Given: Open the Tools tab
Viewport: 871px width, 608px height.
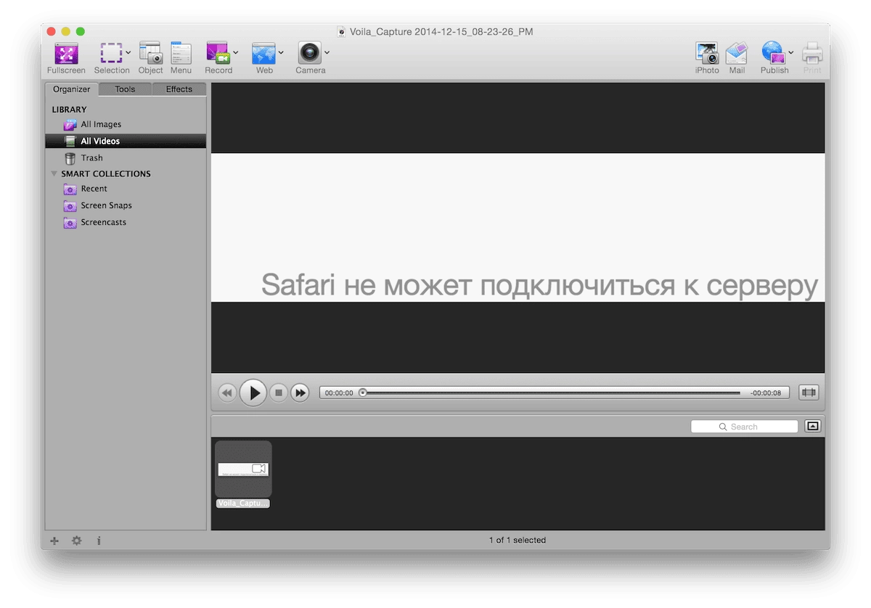Looking at the screenshot, I should click(x=125, y=89).
